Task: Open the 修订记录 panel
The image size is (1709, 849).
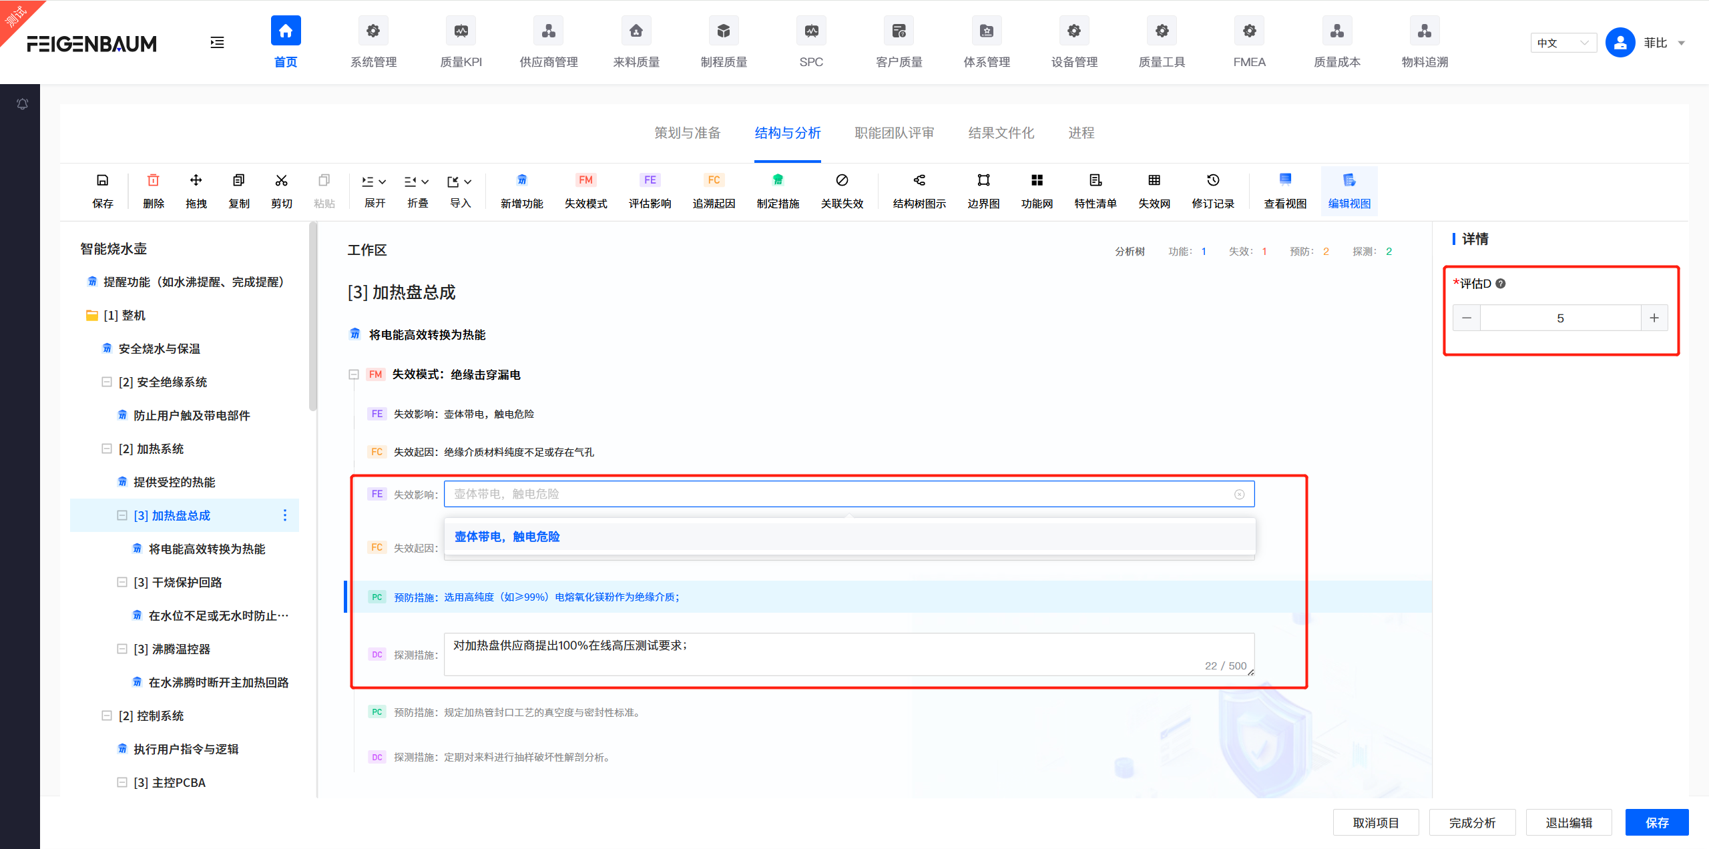Action: click(1213, 190)
